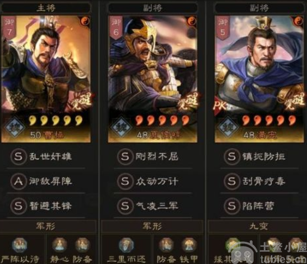Click the yin-yang icon on Cao Cao's card
The image size is (307, 264).
tap(85, 21)
